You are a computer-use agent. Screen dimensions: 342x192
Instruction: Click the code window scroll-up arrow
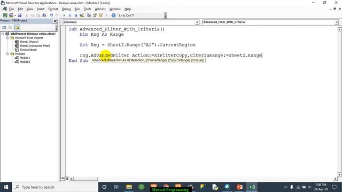[339, 29]
